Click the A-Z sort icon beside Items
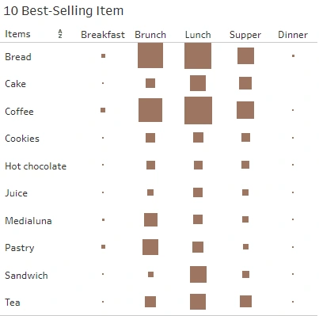This screenshot has height=316, width=319. tap(60, 34)
